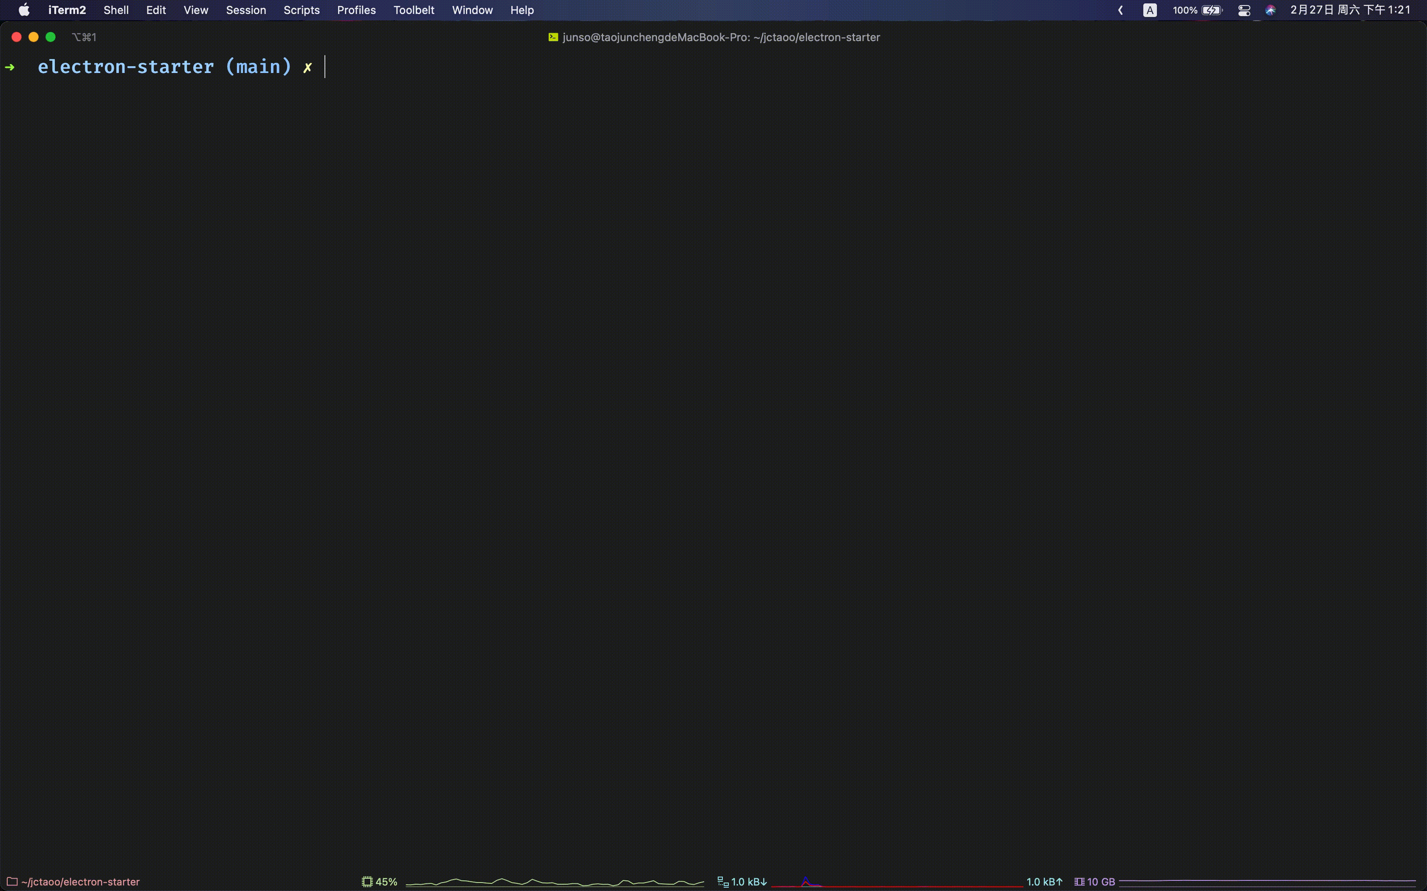Image resolution: width=1427 pixels, height=891 pixels.
Task: Open the Shell menu
Action: pos(116,10)
